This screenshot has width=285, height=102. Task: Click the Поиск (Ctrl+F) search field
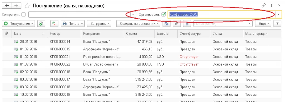220,24
